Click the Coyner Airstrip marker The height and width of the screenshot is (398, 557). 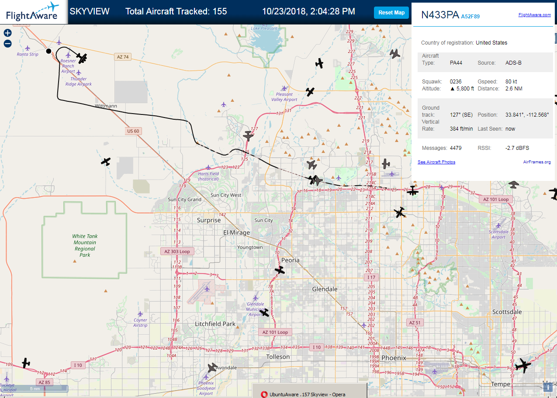pos(140,314)
